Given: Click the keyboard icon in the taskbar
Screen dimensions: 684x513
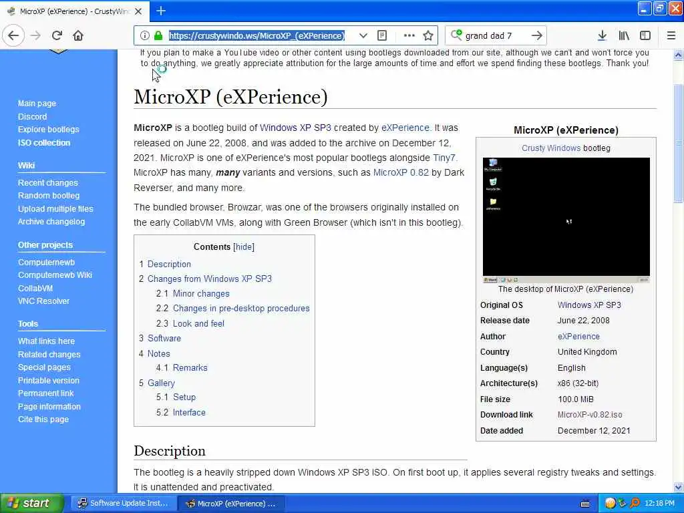Looking at the screenshot, I should pos(585,504).
